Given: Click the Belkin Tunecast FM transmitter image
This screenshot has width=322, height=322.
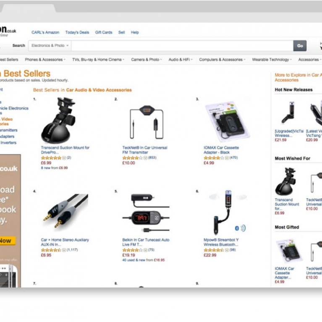Looking at the screenshot, I should tap(146, 213).
